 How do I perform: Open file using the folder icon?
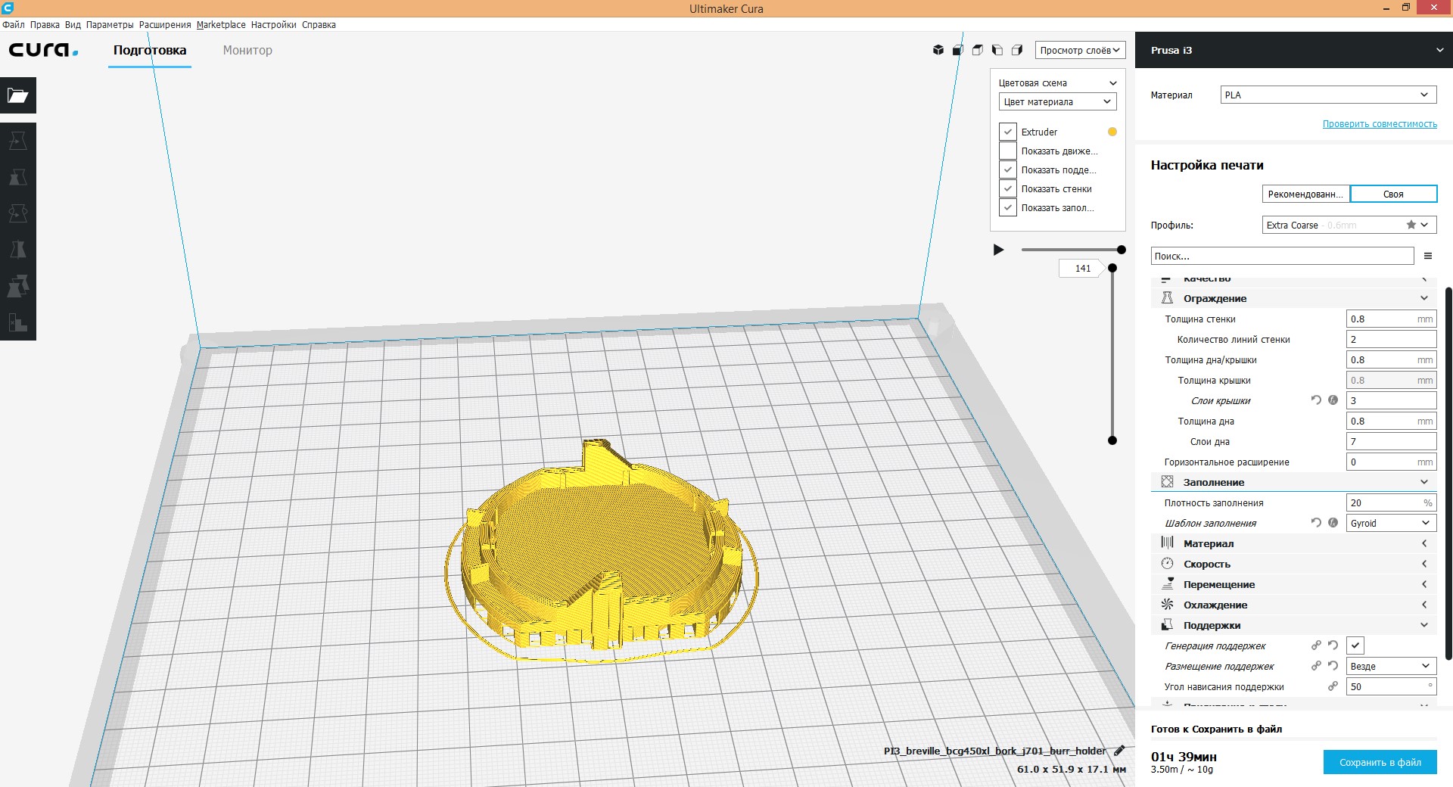18,95
